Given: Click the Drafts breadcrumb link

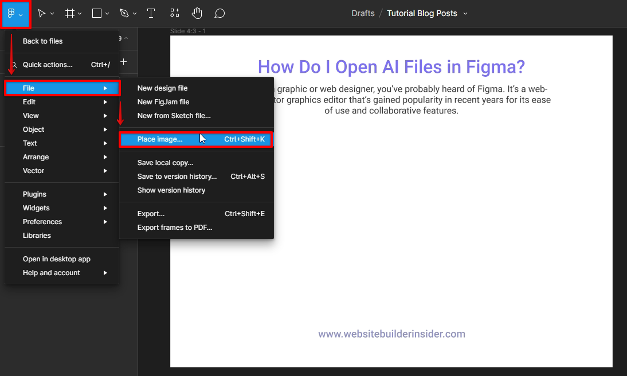Looking at the screenshot, I should 363,13.
